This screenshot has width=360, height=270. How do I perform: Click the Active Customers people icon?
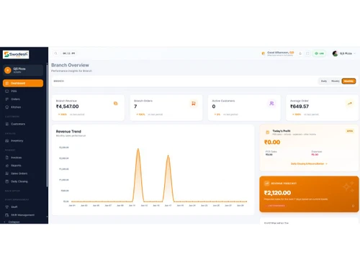(x=271, y=104)
